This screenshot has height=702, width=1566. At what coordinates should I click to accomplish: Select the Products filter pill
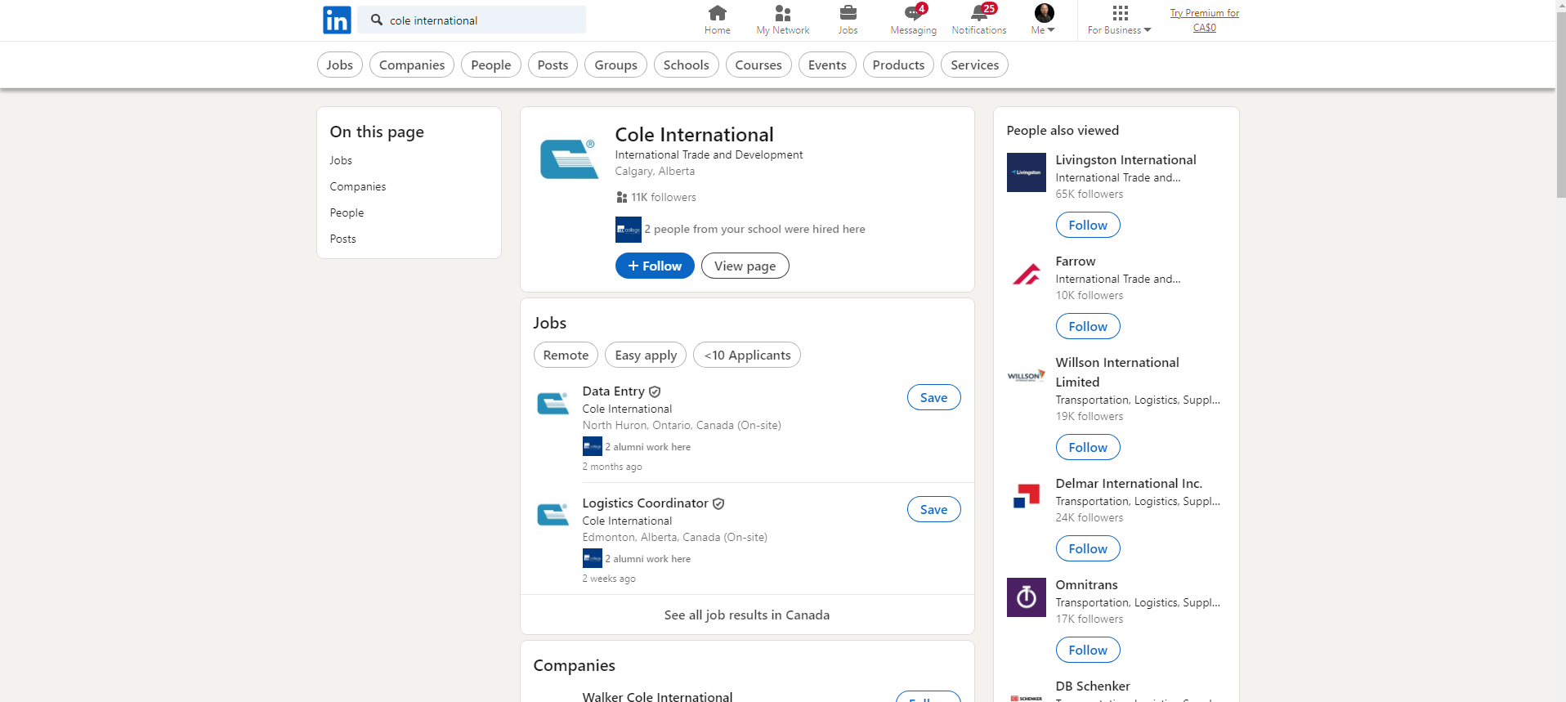898,65
